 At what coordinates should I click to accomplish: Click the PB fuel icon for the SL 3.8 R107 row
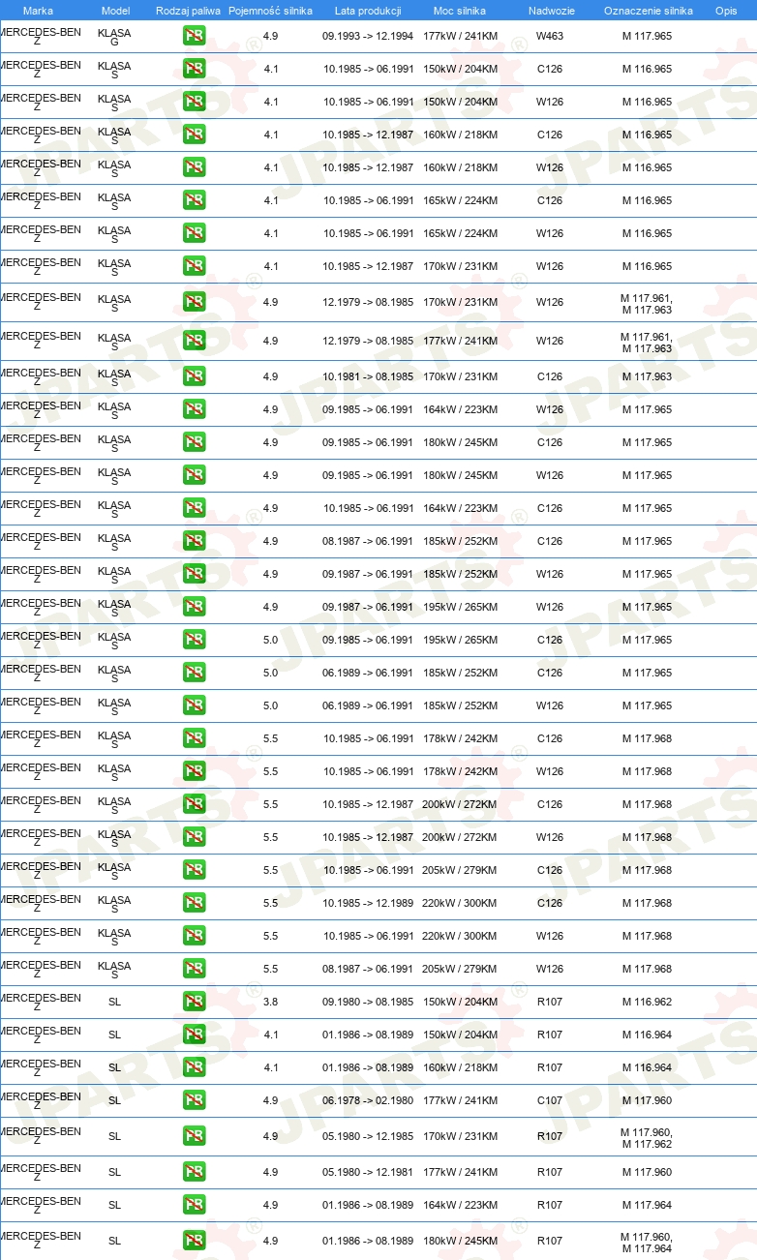click(x=194, y=1003)
